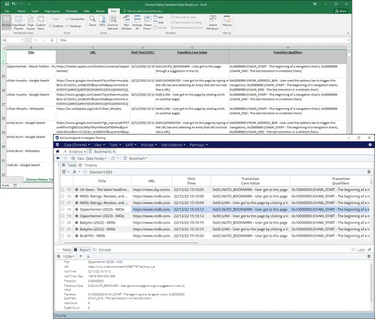
Task: Open the SAFE dropdown menu
Action: point(131,145)
